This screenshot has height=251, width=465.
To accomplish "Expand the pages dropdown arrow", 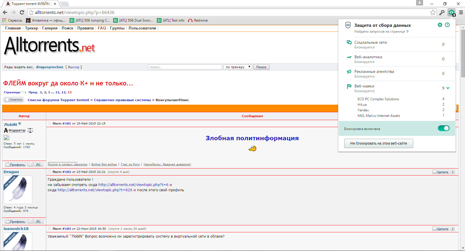I will point(22,92).
